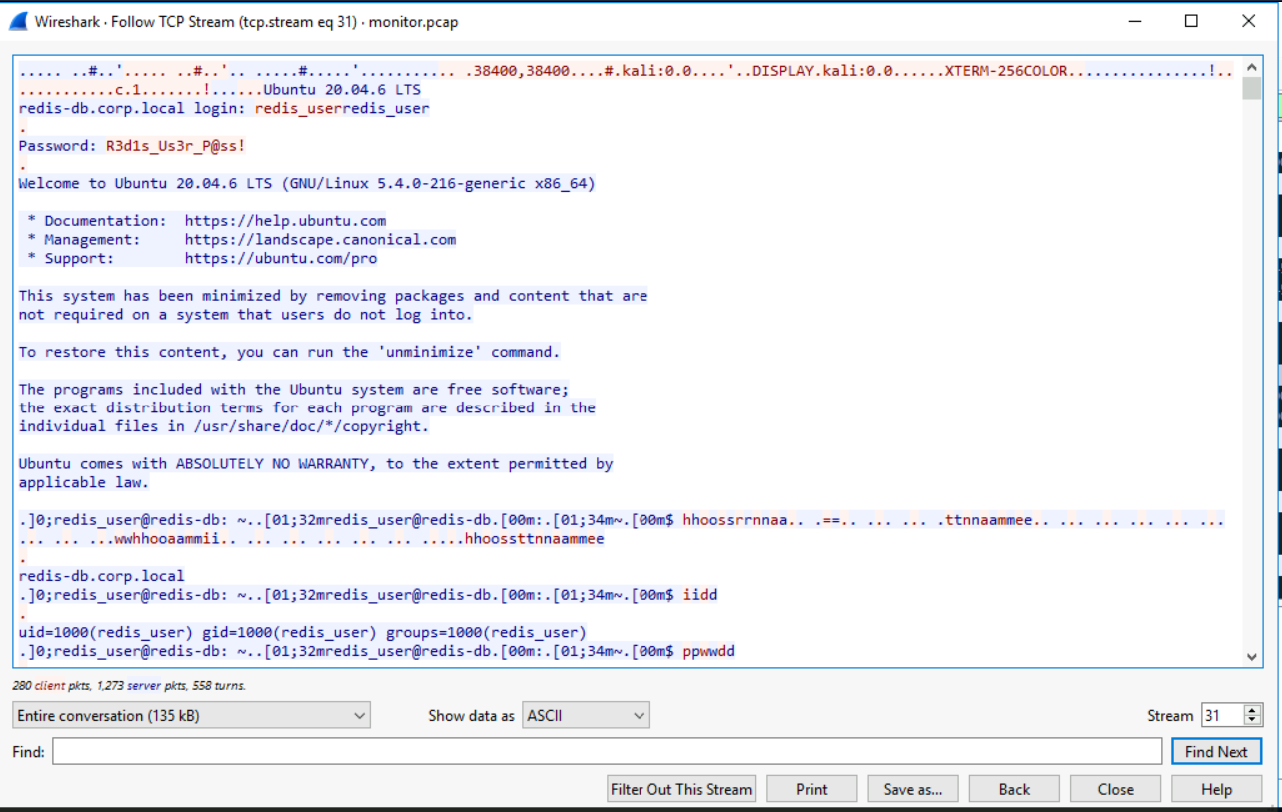This screenshot has width=1282, height=812.
Task: Click the password text R3d1s_Us3r_P@ss!
Action: [176, 146]
